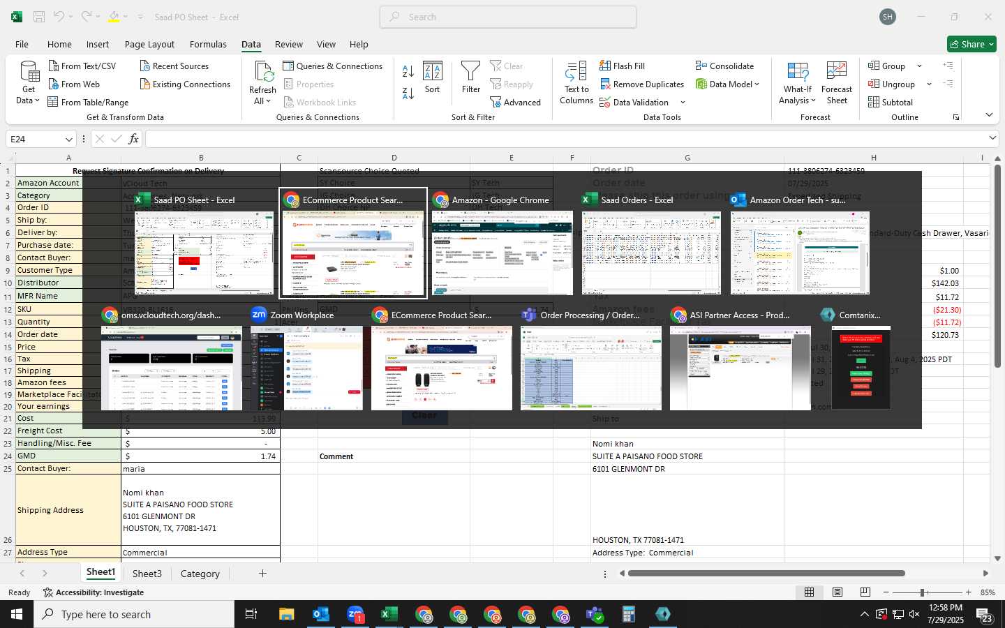Screen dimensions: 1005x628
Task: Switch to Zoom Workplace window thumbnail
Action: [x=307, y=359]
